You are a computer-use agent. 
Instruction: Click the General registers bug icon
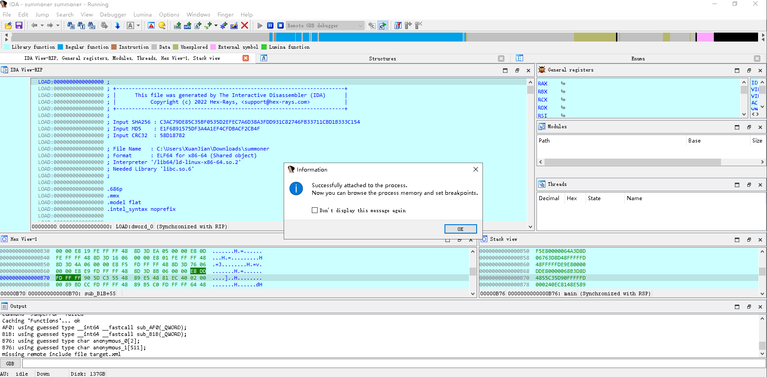coord(542,70)
